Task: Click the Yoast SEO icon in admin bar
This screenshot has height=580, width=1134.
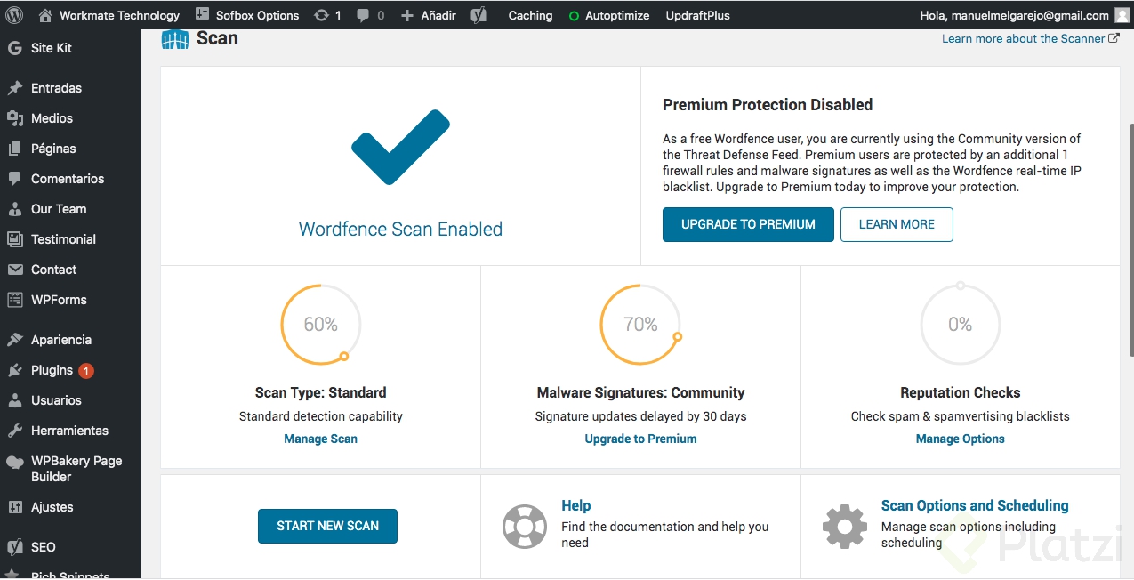Action: (x=479, y=15)
